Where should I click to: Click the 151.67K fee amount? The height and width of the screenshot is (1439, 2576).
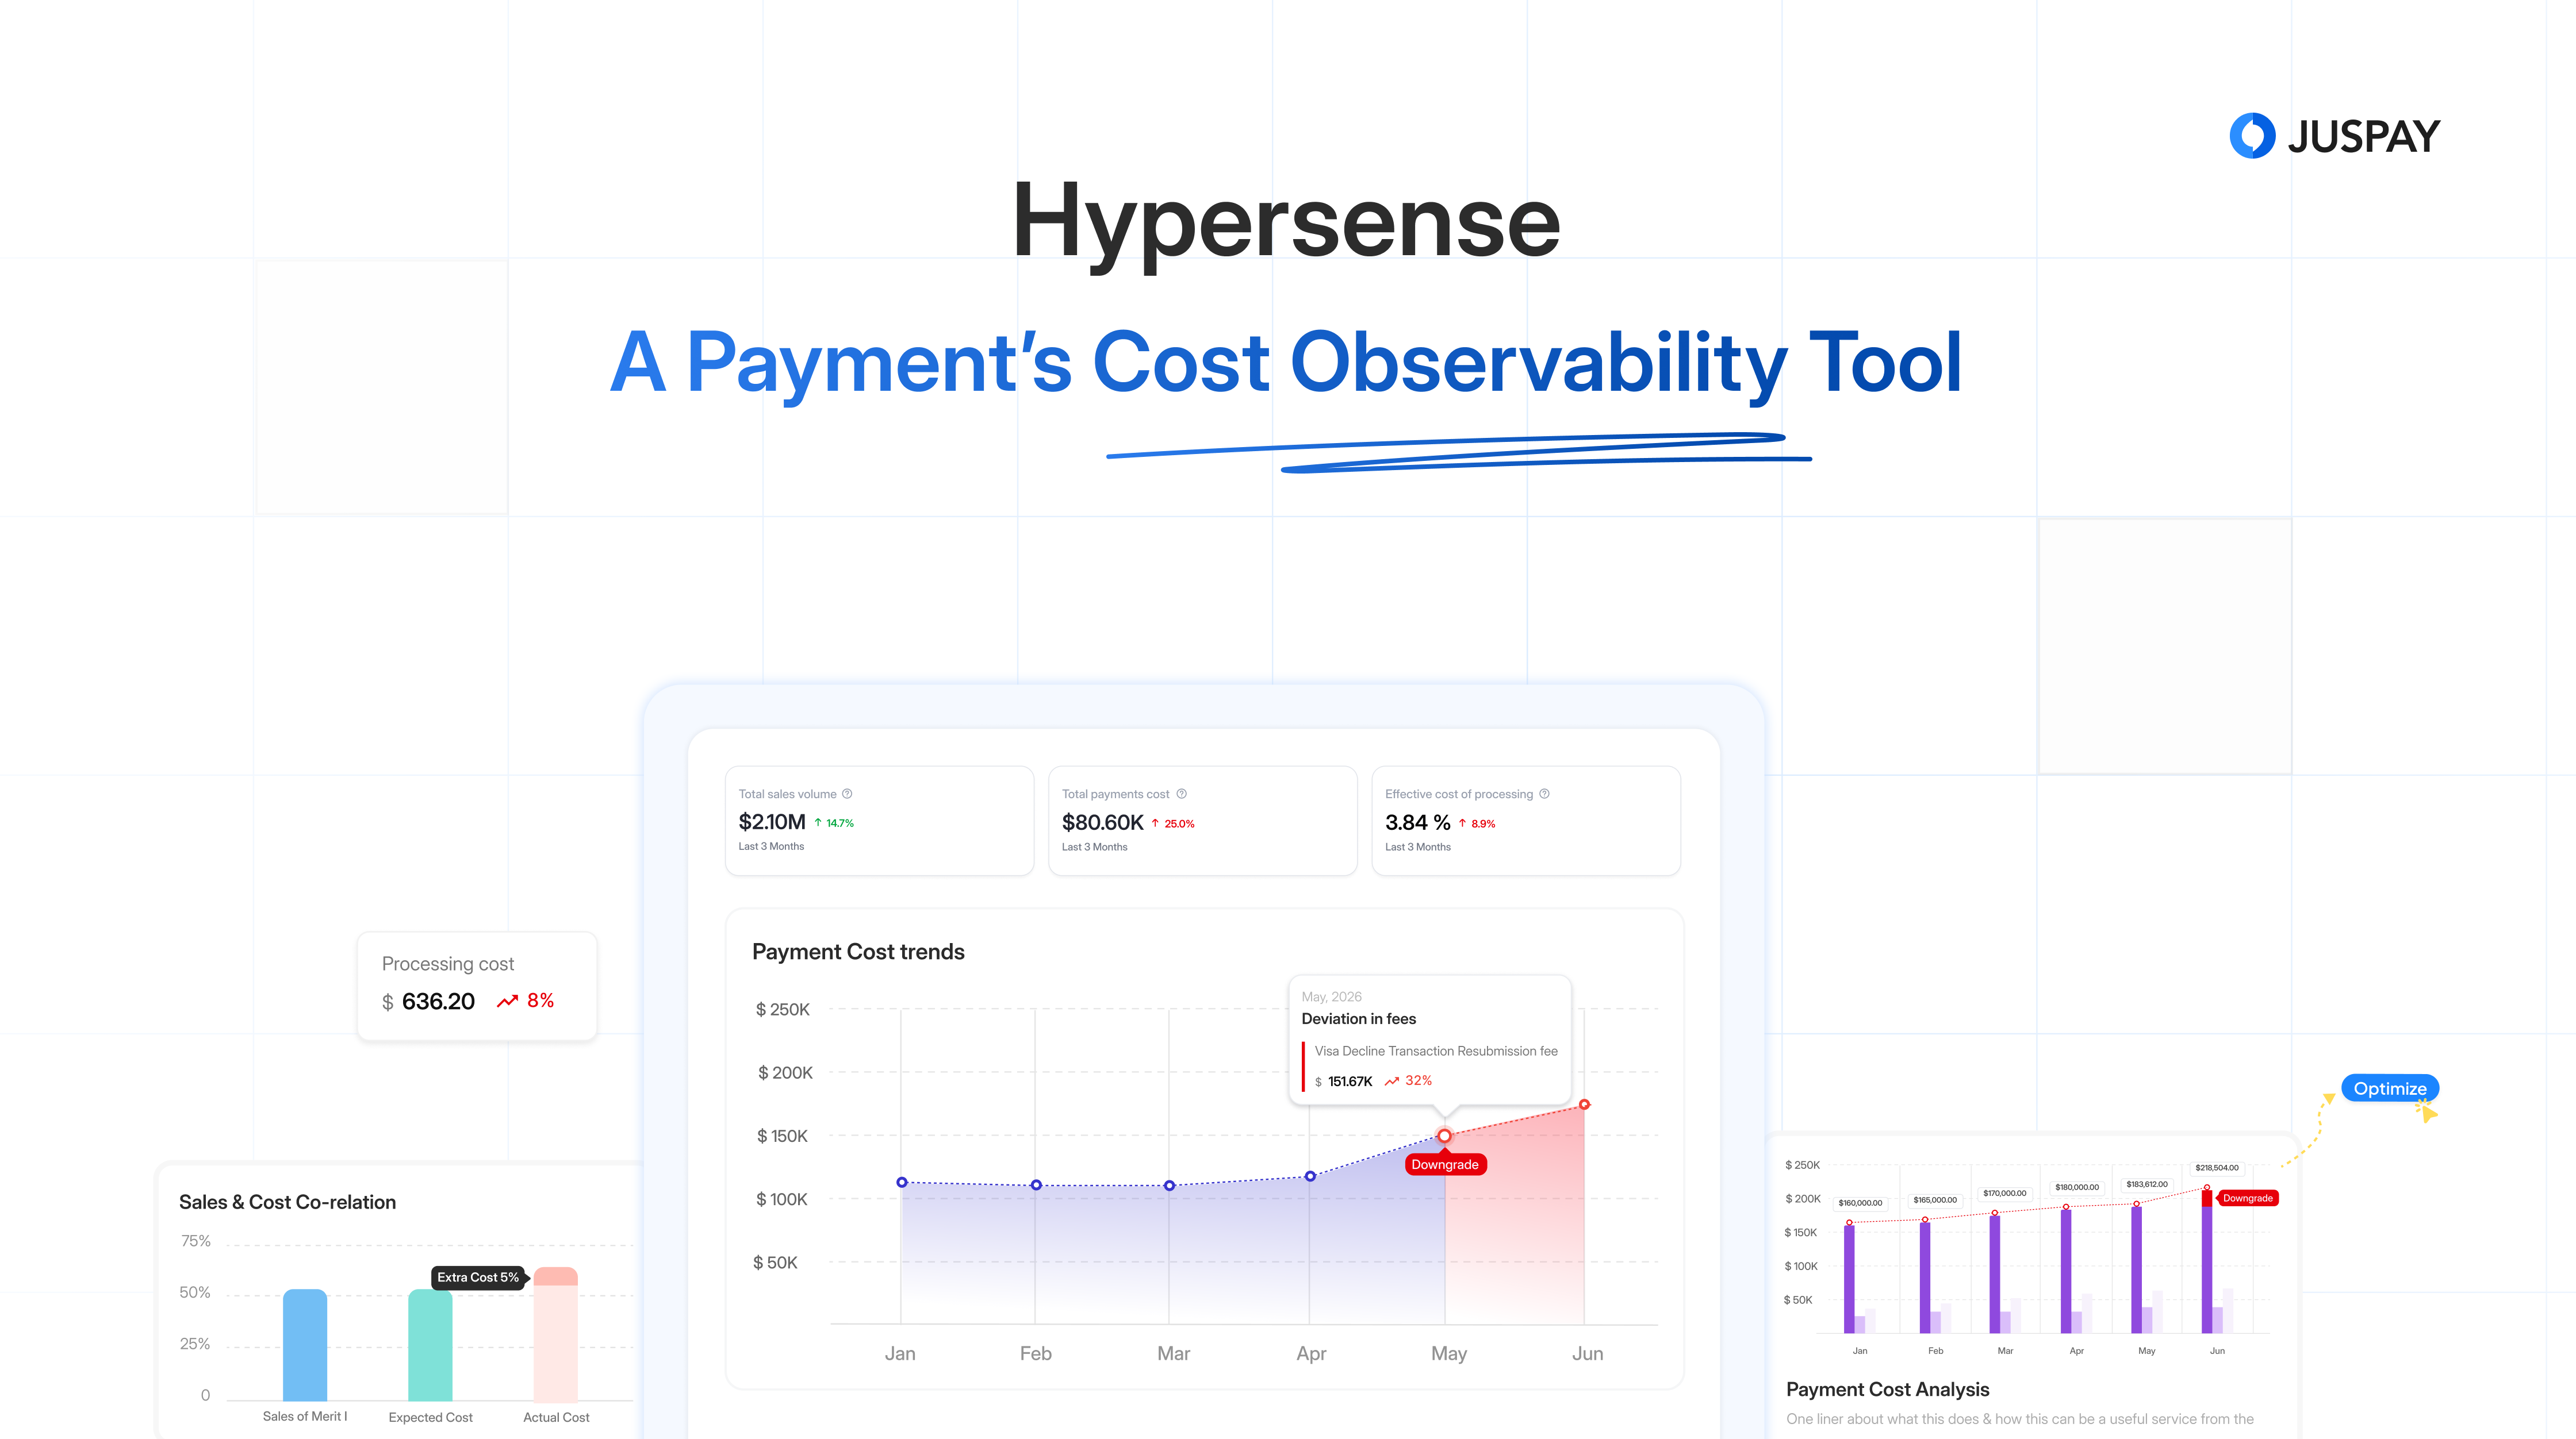pyautogui.click(x=1350, y=1081)
